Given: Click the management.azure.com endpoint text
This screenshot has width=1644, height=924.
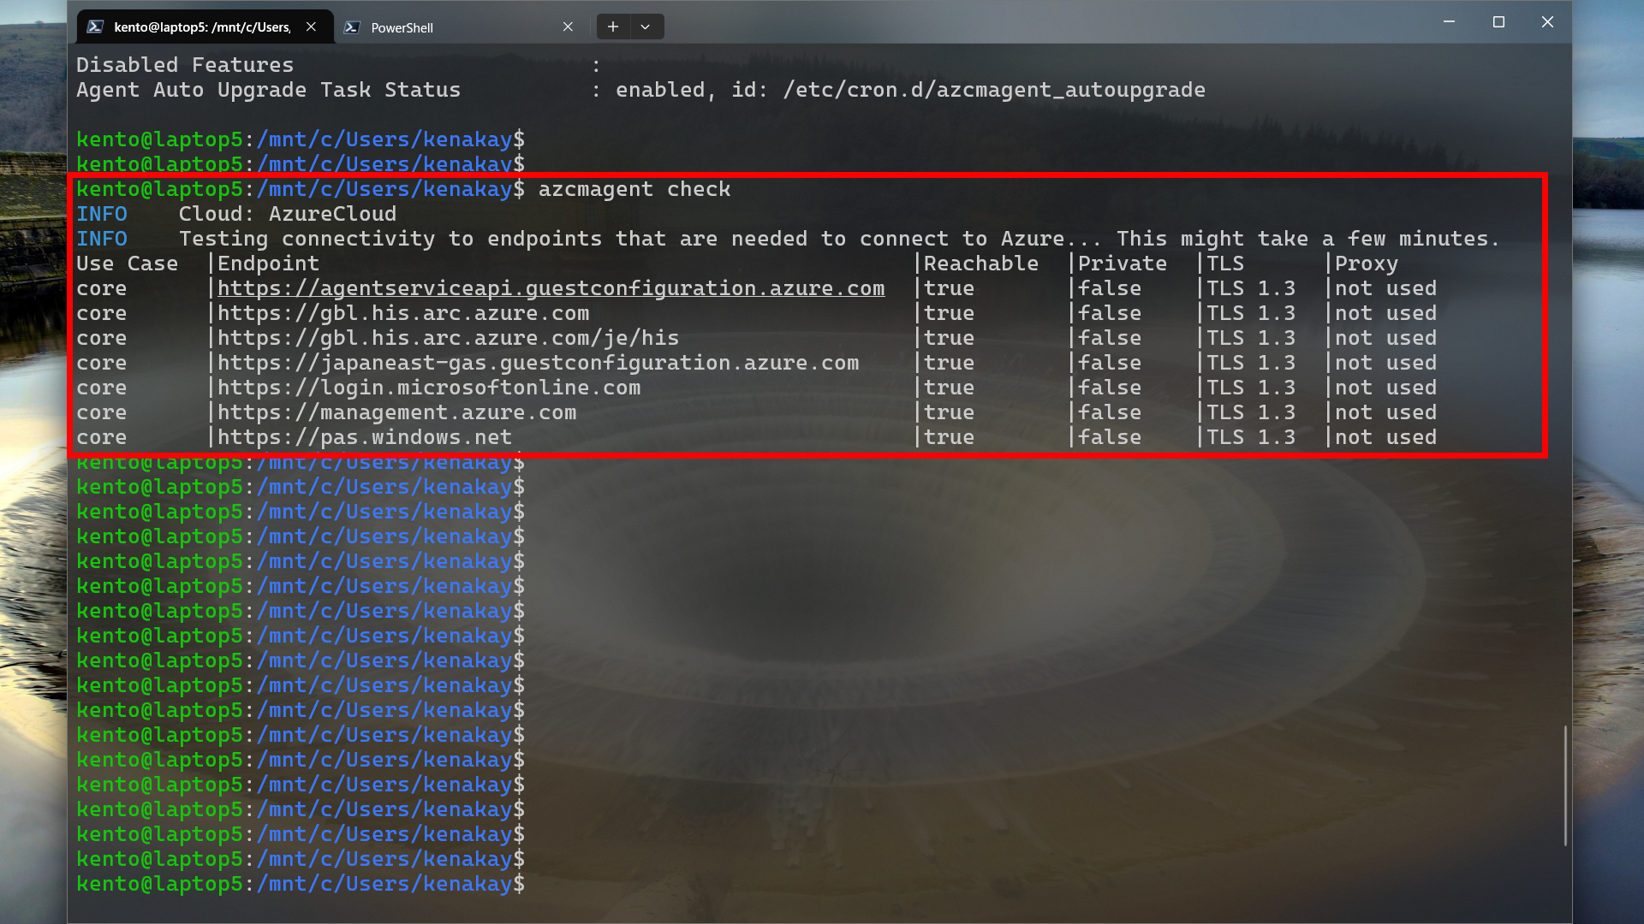Looking at the screenshot, I should [x=396, y=412].
